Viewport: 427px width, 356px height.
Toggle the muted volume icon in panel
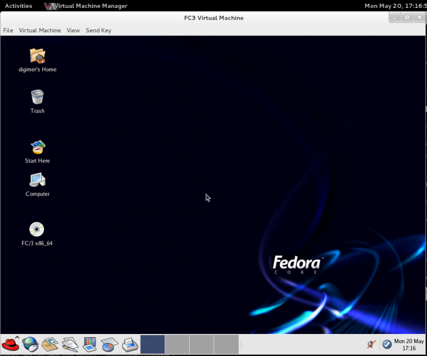click(x=371, y=344)
